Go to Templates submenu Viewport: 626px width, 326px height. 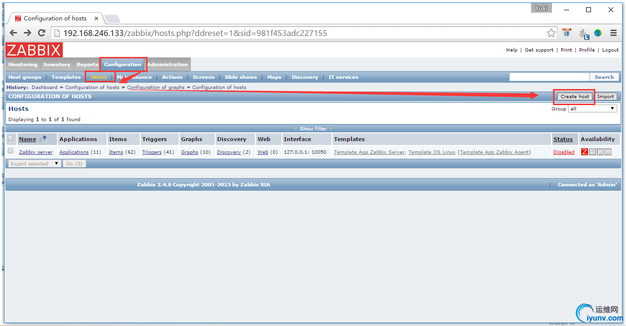66,77
